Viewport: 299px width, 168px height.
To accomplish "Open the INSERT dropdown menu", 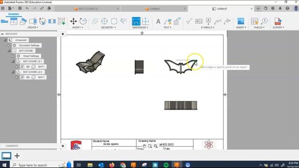I will tap(241, 28).
